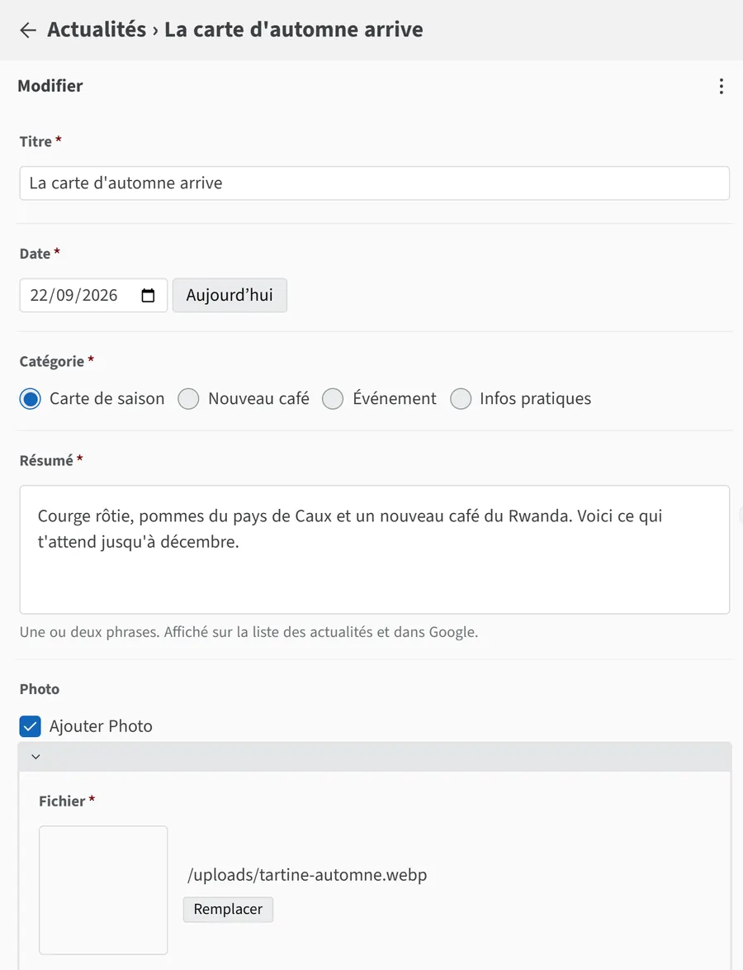The image size is (743, 970).
Task: Click the Remplacer file button
Action: coord(228,910)
